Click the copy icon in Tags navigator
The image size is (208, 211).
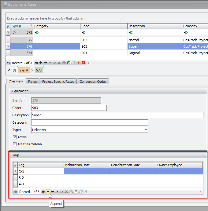pos(81,192)
